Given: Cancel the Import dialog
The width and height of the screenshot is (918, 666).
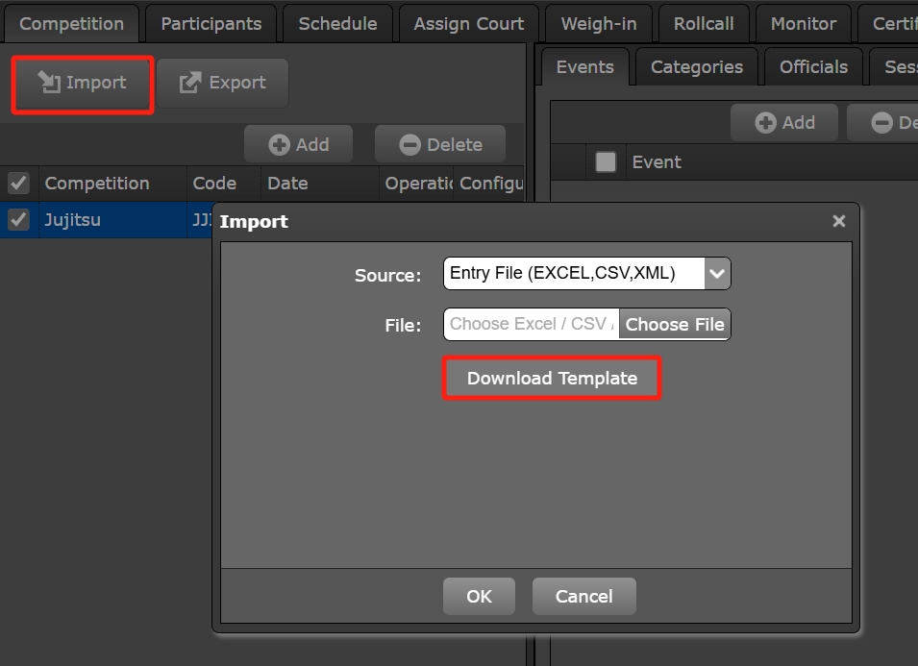Looking at the screenshot, I should [583, 596].
